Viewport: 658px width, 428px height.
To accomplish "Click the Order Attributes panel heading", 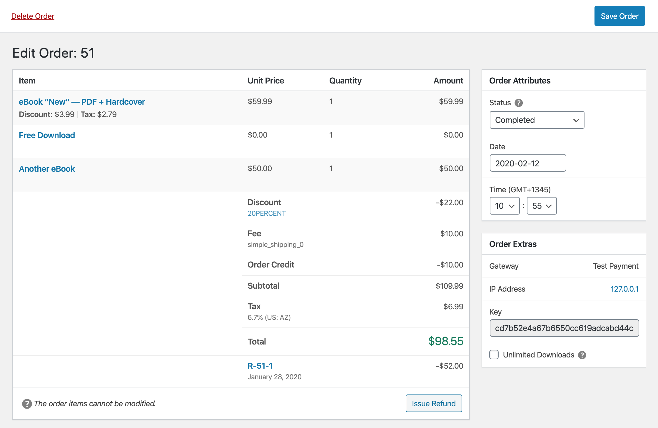I will tap(520, 81).
